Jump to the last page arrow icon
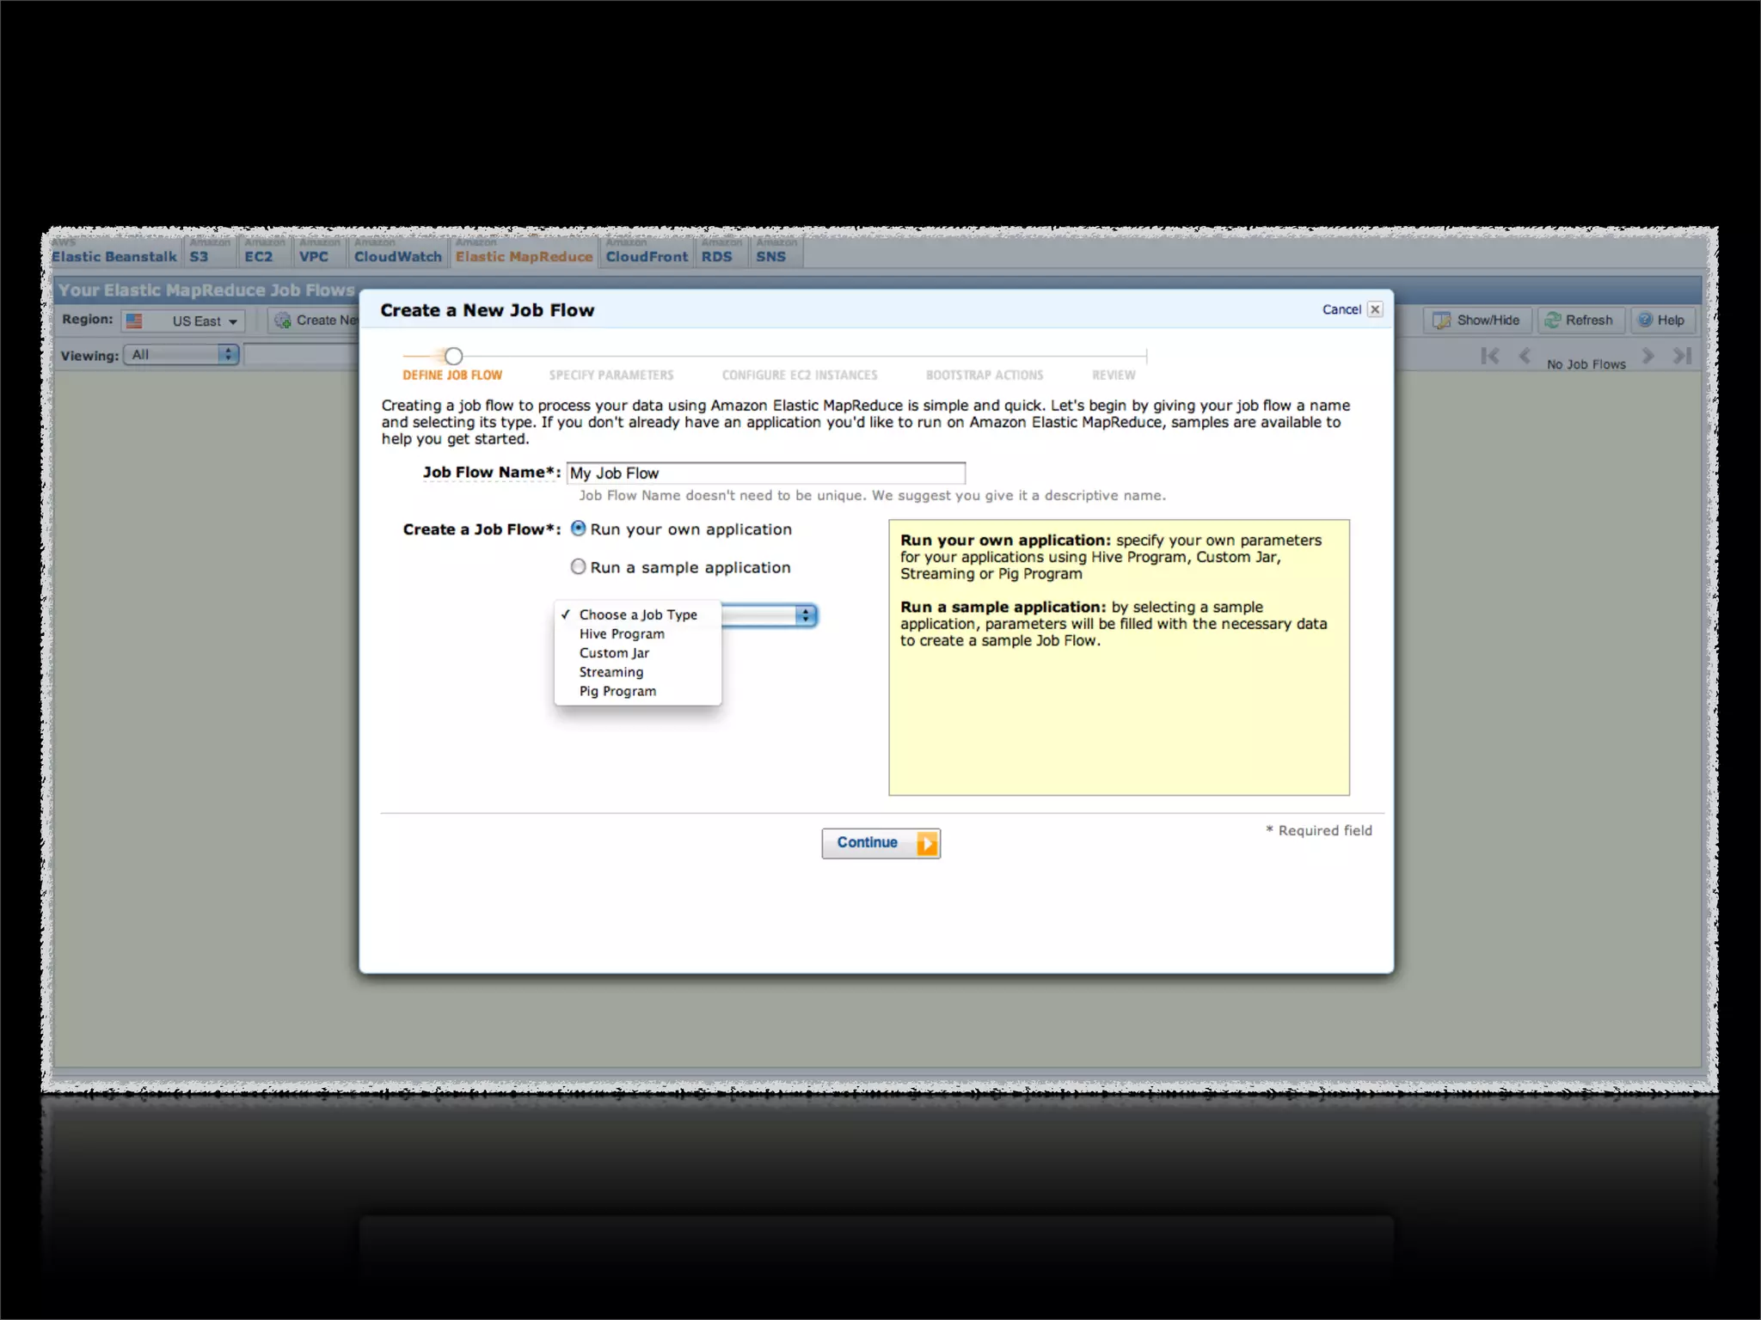Screen dimensions: 1761x1320 (x=1682, y=356)
